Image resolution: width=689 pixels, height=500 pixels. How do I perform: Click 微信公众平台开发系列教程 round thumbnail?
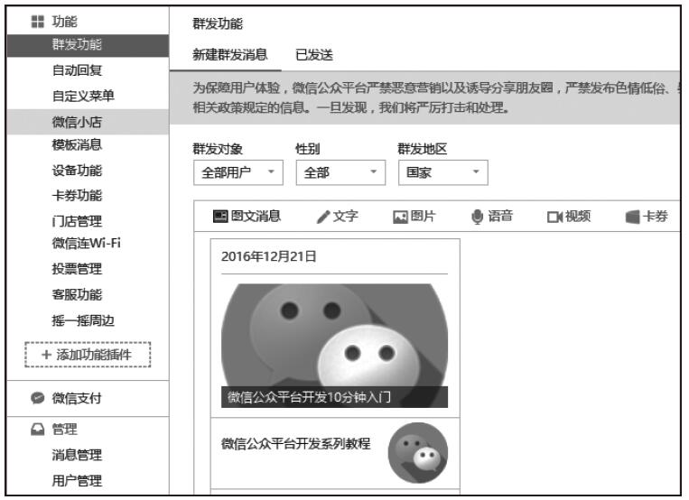pos(417,453)
